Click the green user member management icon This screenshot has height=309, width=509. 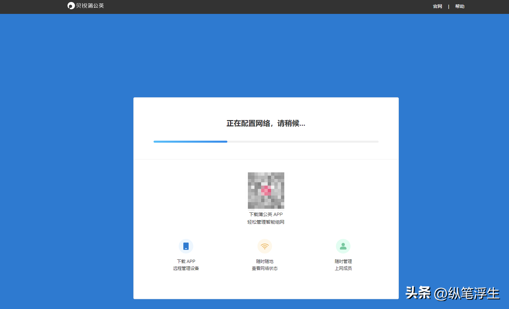click(x=343, y=246)
